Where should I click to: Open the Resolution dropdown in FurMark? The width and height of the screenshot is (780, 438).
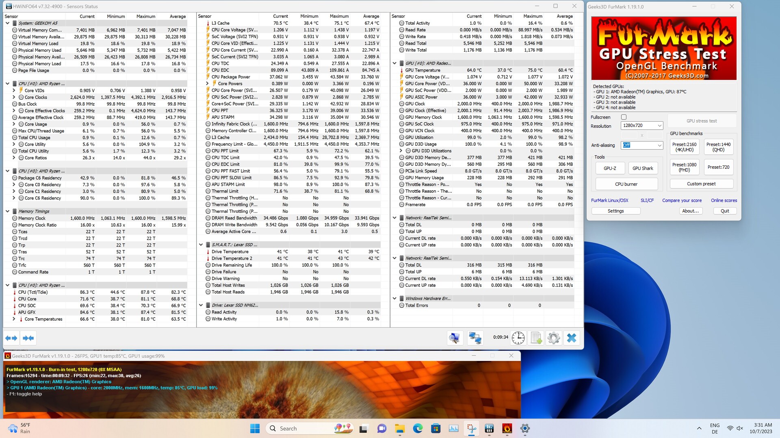(642, 126)
